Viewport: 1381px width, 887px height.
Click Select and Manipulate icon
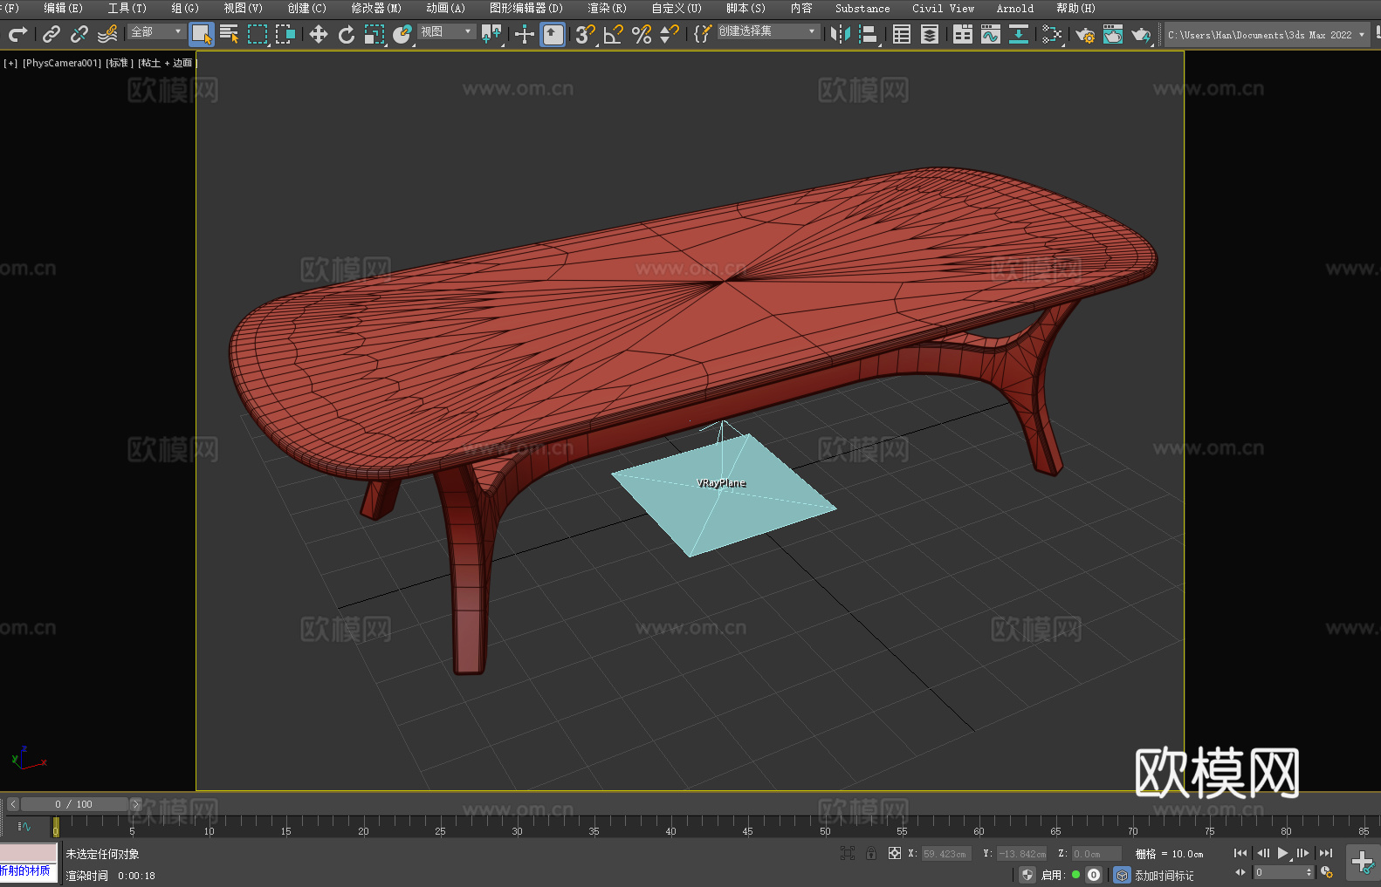point(524,34)
